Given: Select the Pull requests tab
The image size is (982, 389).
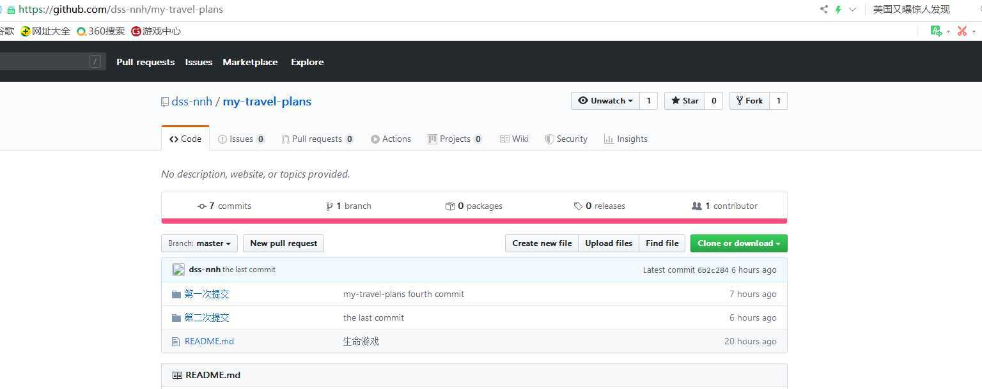Looking at the screenshot, I should tap(318, 139).
